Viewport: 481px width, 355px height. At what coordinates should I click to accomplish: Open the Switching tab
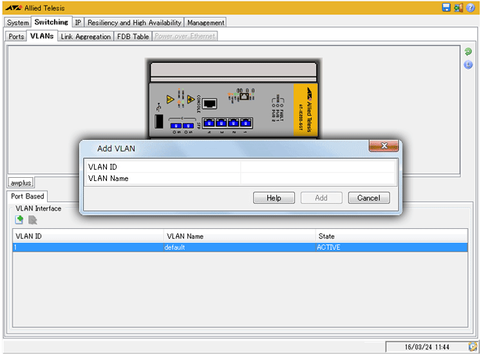52,22
